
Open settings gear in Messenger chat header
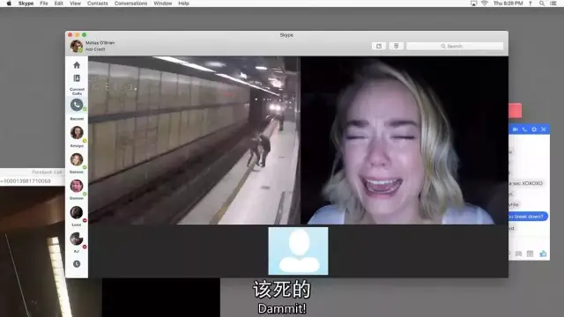tap(534, 129)
